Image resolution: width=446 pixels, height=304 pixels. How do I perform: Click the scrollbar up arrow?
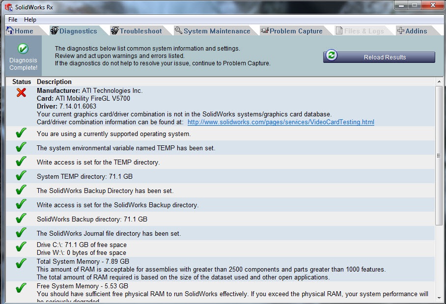pos(439,82)
